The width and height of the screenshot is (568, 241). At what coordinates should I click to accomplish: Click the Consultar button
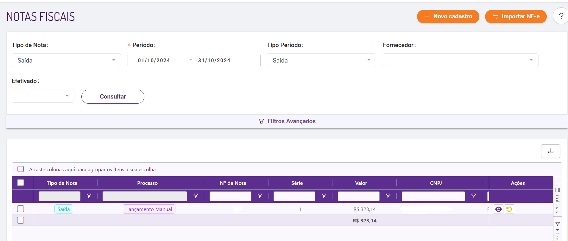113,97
